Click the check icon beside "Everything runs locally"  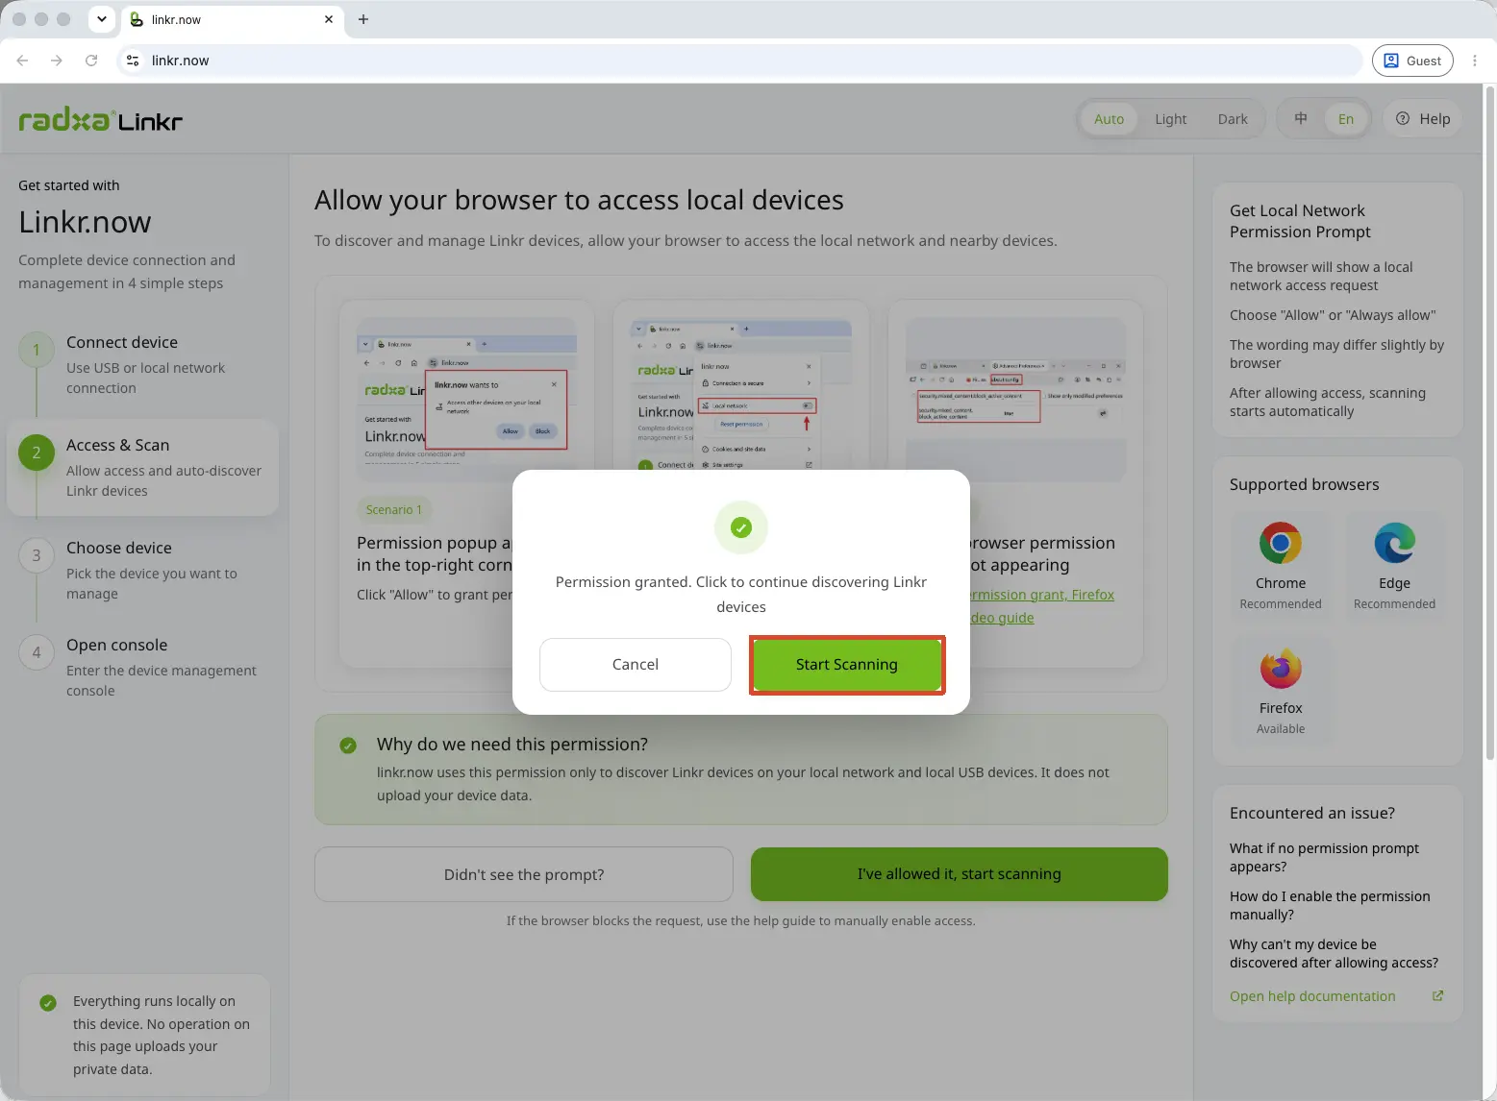pos(48,1003)
